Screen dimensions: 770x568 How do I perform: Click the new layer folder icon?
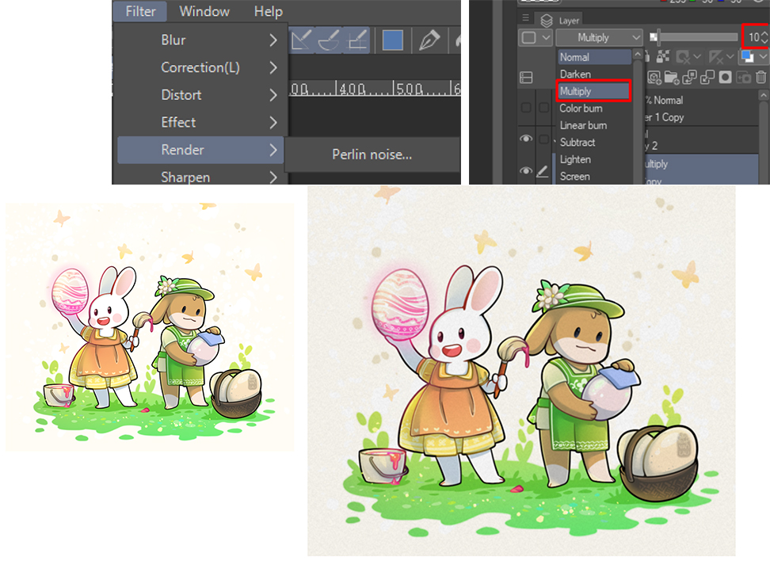pos(673,77)
